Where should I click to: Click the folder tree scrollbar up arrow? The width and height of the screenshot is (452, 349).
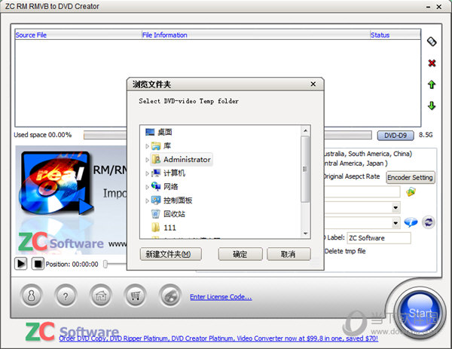[x=305, y=130]
